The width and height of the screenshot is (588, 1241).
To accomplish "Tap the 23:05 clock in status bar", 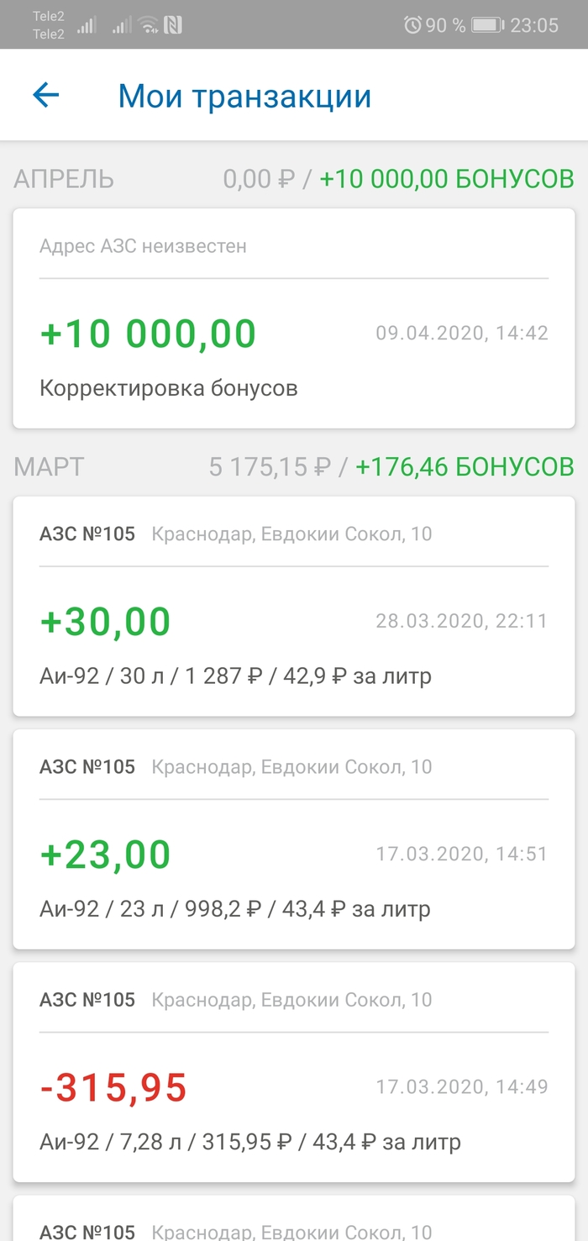I will tap(534, 25).
